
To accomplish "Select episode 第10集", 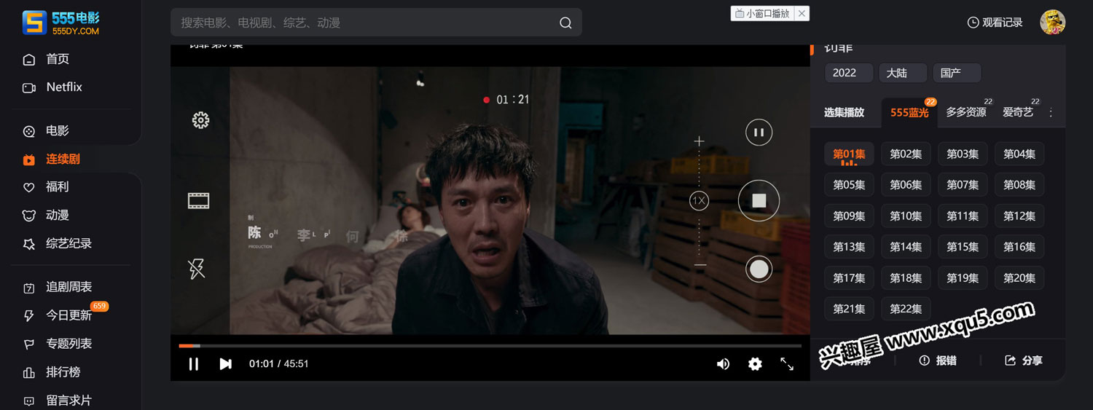I will (906, 216).
